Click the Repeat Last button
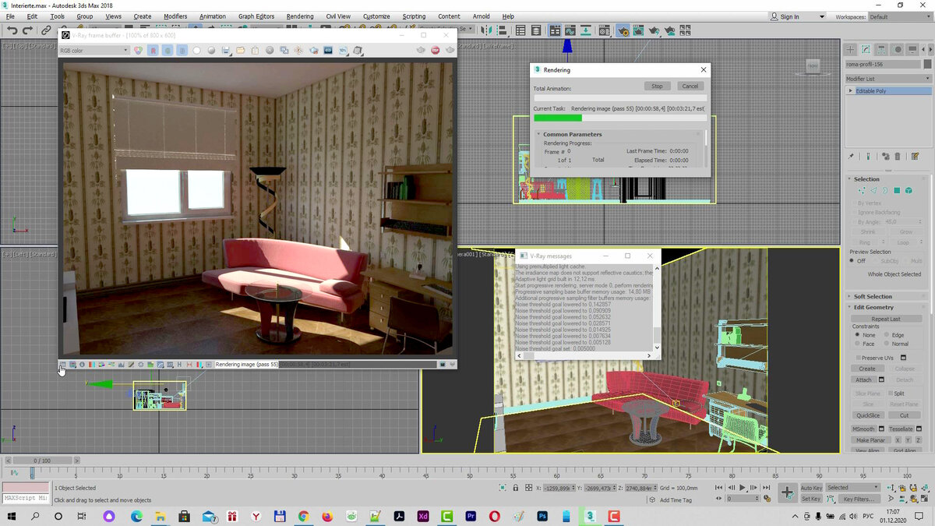 (887, 318)
